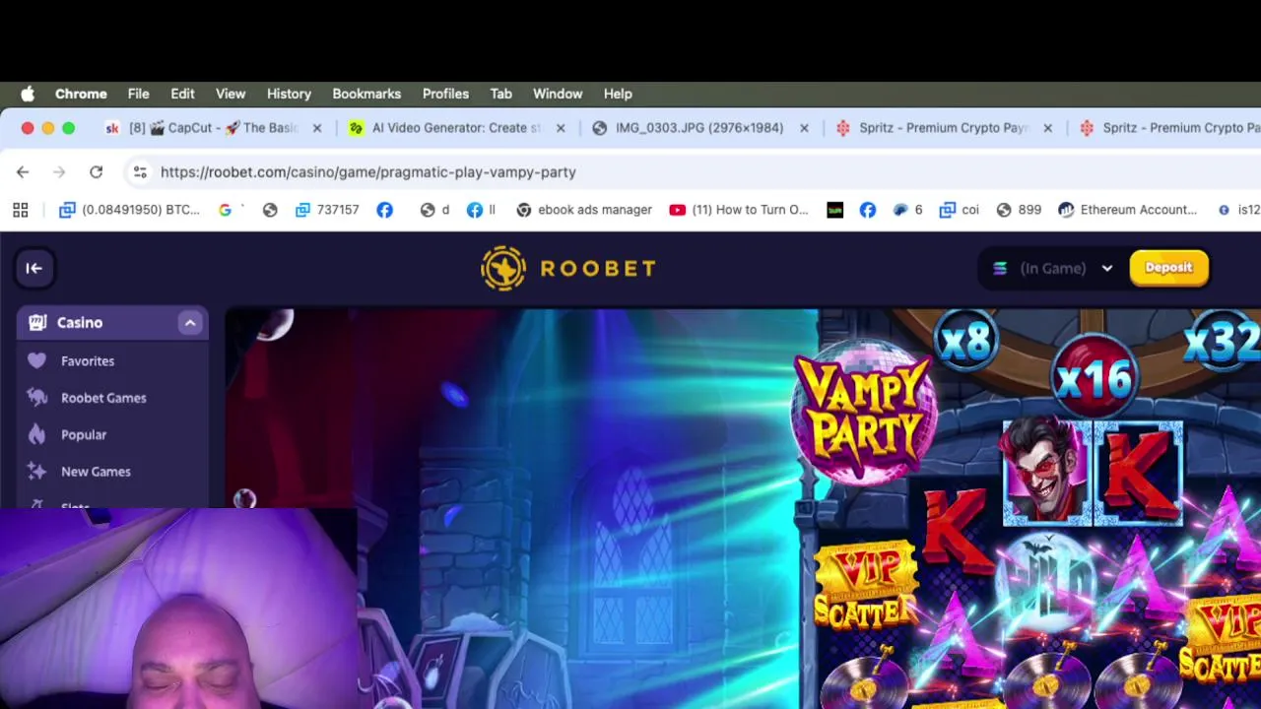
Task: Click the vampire character symbol
Action: (x=1047, y=473)
